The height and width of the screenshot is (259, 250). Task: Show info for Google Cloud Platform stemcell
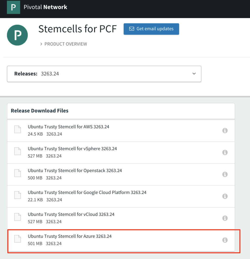point(225,196)
